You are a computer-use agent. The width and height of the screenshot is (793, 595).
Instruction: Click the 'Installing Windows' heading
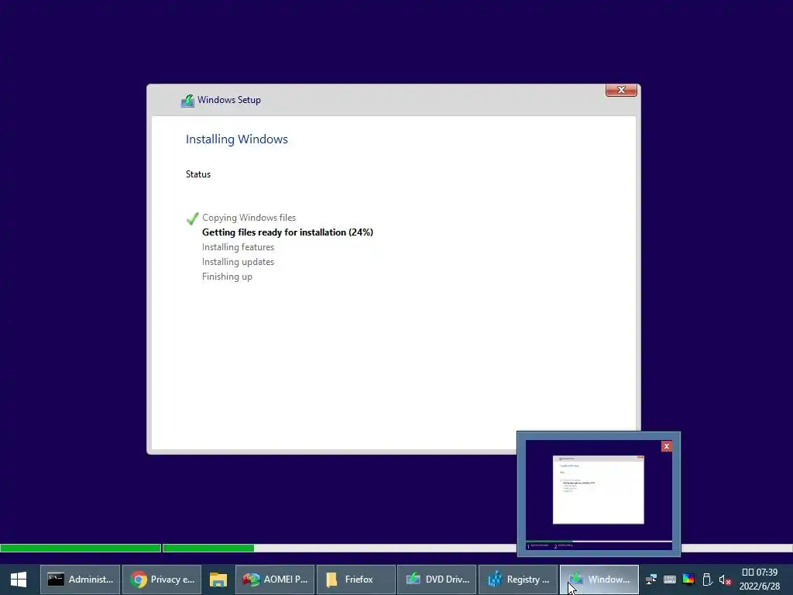237,139
